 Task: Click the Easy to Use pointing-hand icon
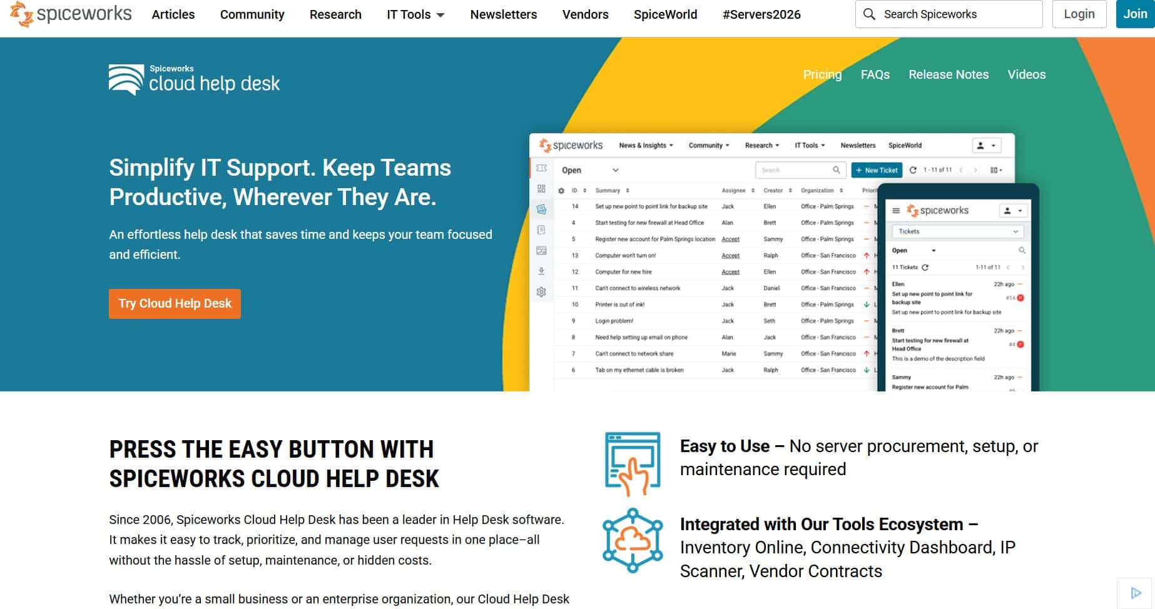pyautogui.click(x=633, y=463)
